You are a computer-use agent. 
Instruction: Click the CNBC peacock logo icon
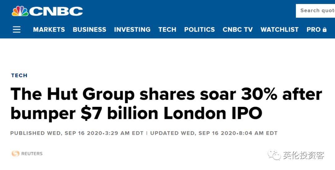coord(20,11)
